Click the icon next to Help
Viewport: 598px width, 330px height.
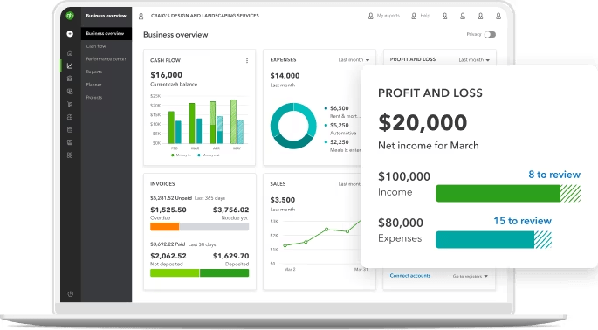pyautogui.click(x=414, y=16)
